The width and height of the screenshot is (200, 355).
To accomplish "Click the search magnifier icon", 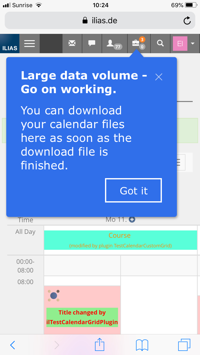I will tap(160, 43).
